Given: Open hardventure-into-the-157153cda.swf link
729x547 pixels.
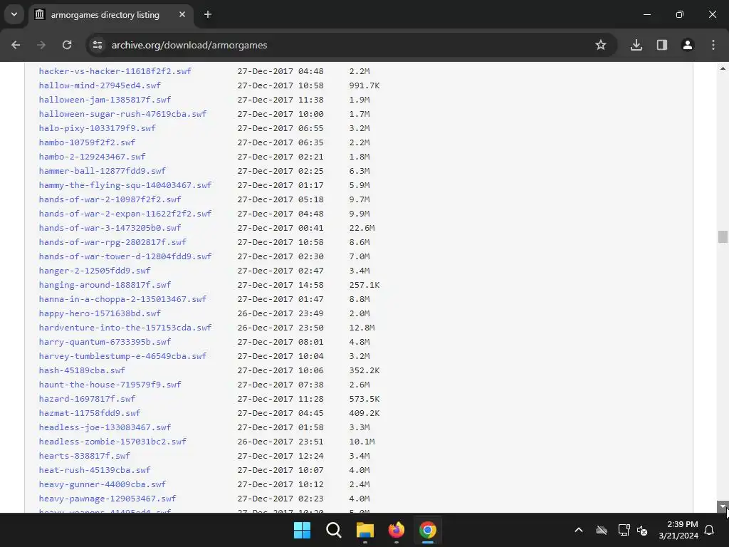Looking at the screenshot, I should click(125, 328).
